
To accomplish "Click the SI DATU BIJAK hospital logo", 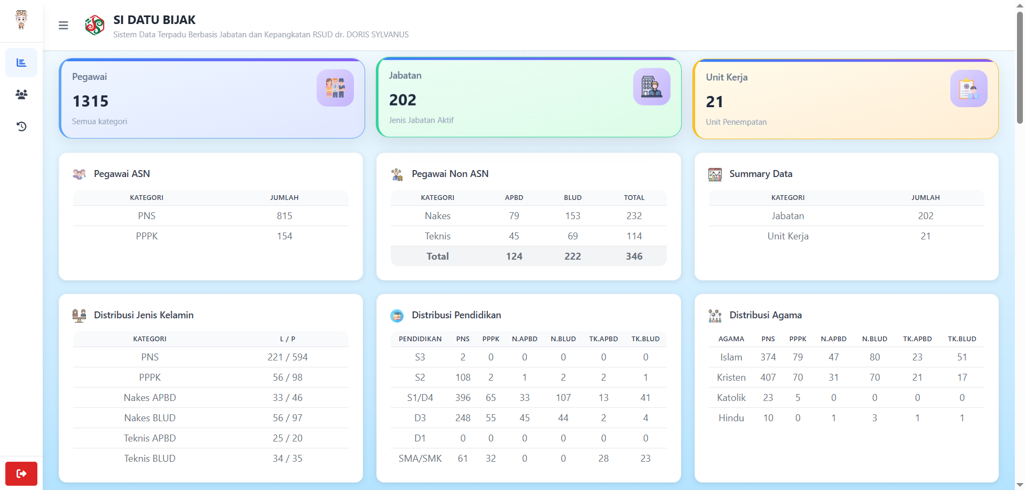I will tap(95, 25).
